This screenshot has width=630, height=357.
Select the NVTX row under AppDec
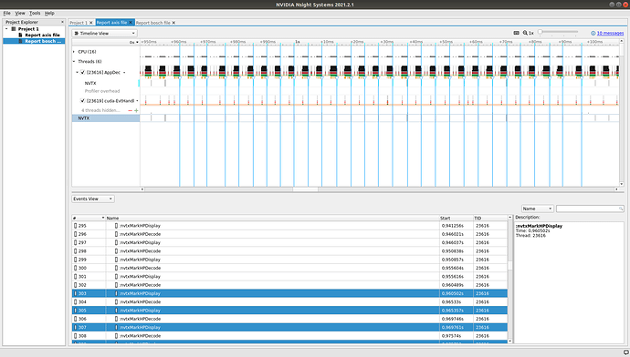coord(90,84)
